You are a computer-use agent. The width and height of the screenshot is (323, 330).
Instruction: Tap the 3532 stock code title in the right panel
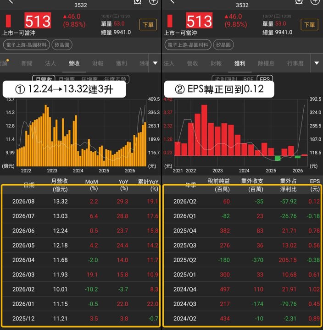pyautogui.click(x=242, y=5)
